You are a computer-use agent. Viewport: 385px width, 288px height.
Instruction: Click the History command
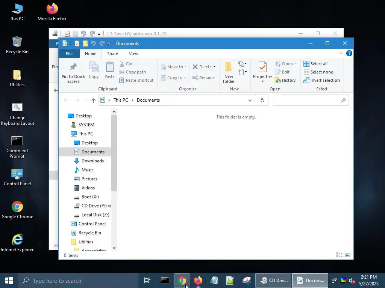pos(285,80)
